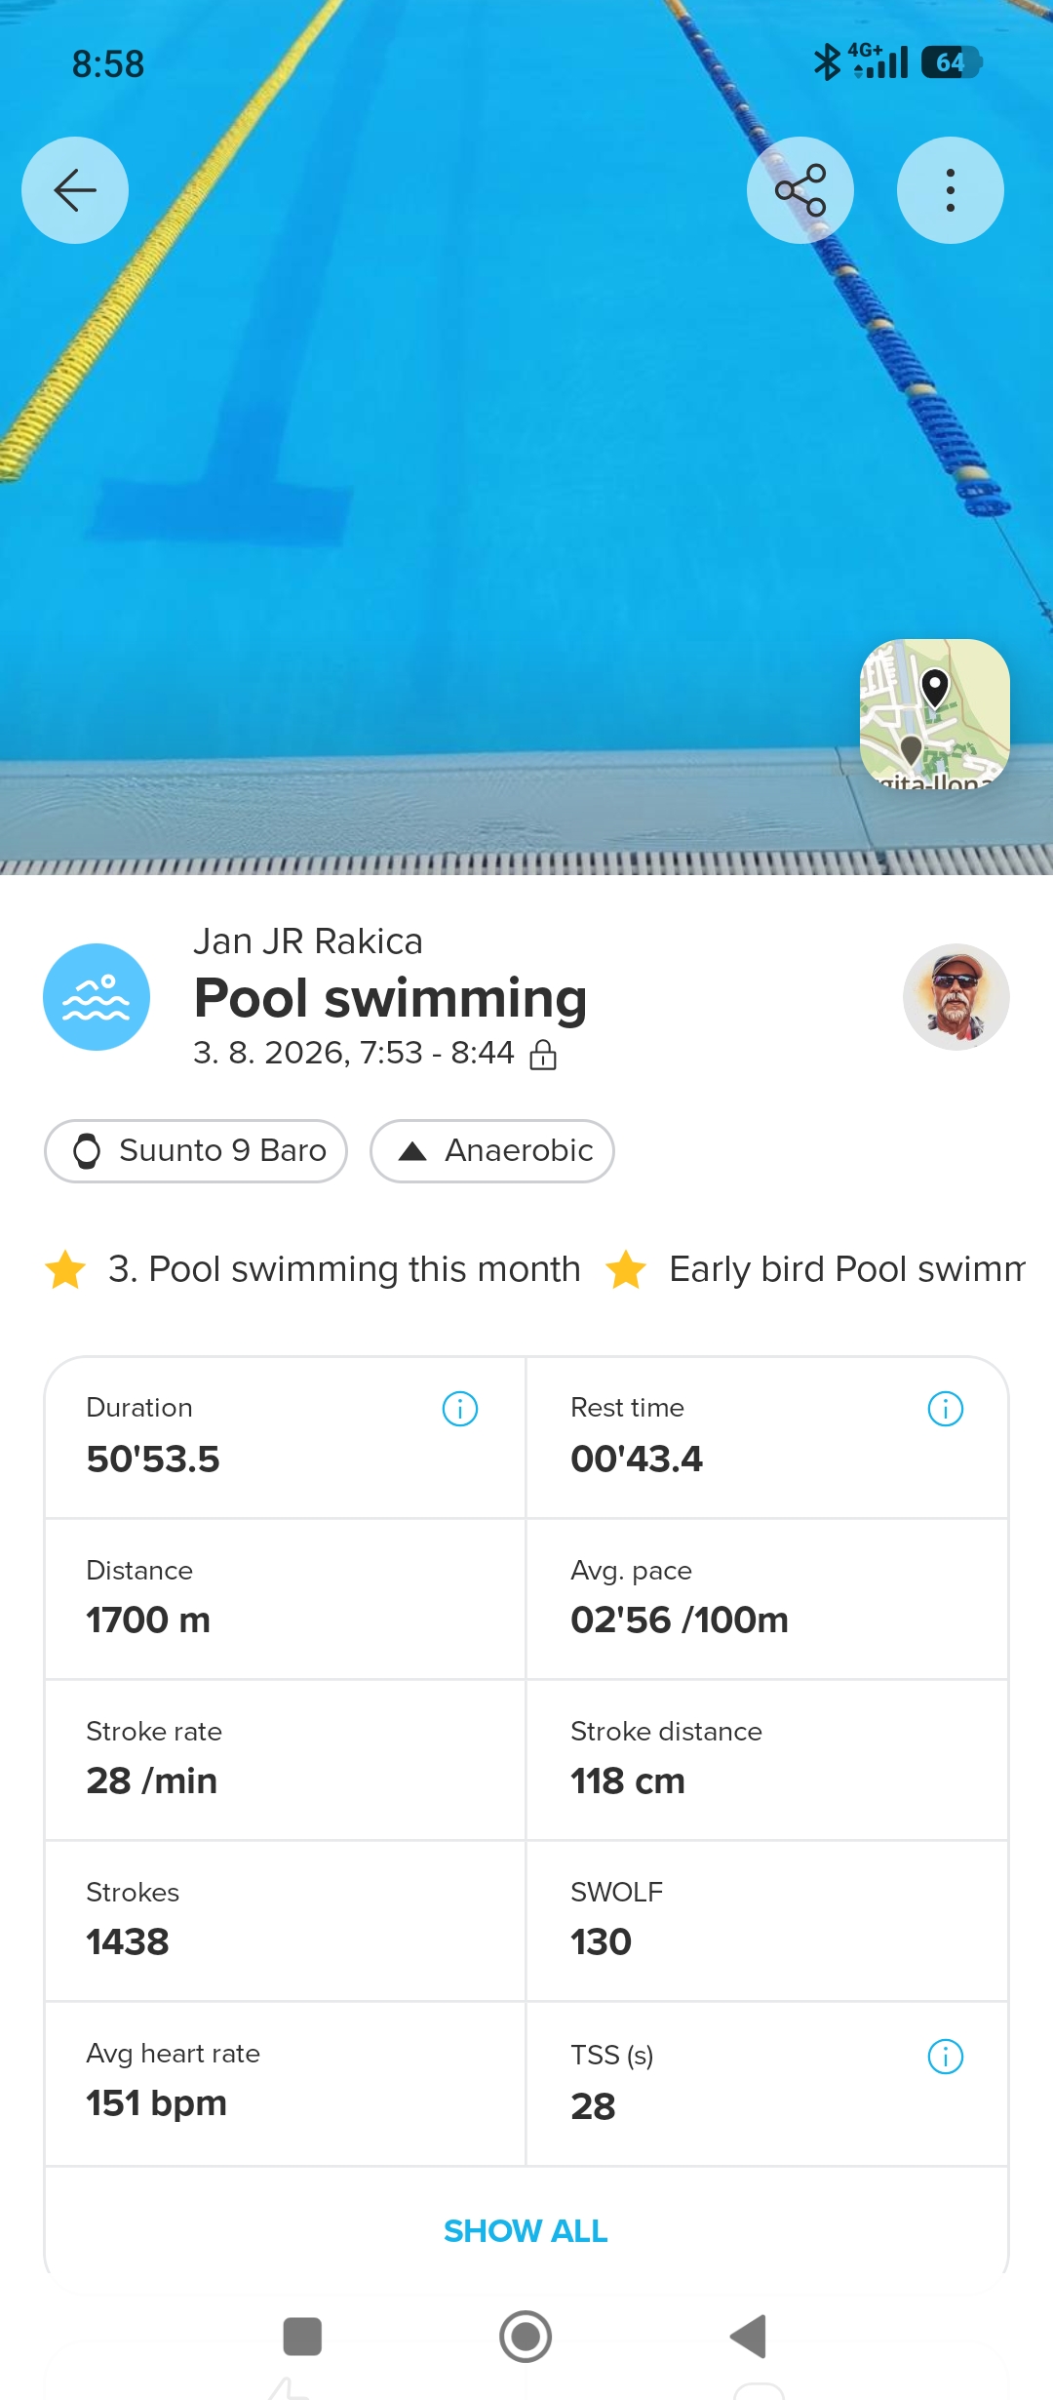Tap the Android home circle button

point(526,2337)
